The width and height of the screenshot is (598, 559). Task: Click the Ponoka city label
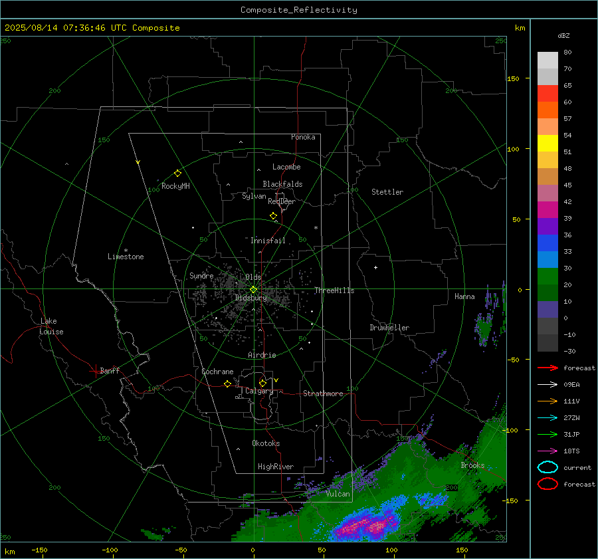(x=303, y=137)
